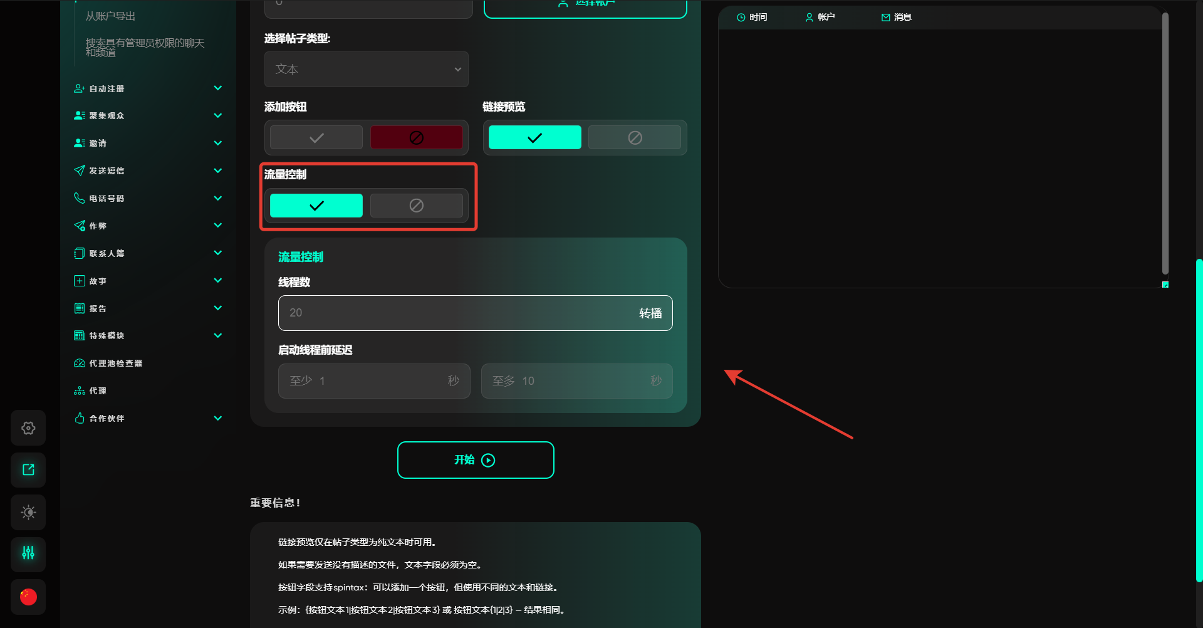Viewport: 1203px width, 628px height.
Task: Click the external link export icon
Action: (x=28, y=470)
